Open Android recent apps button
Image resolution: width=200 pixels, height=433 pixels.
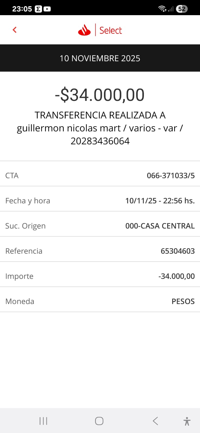[x=43, y=421]
